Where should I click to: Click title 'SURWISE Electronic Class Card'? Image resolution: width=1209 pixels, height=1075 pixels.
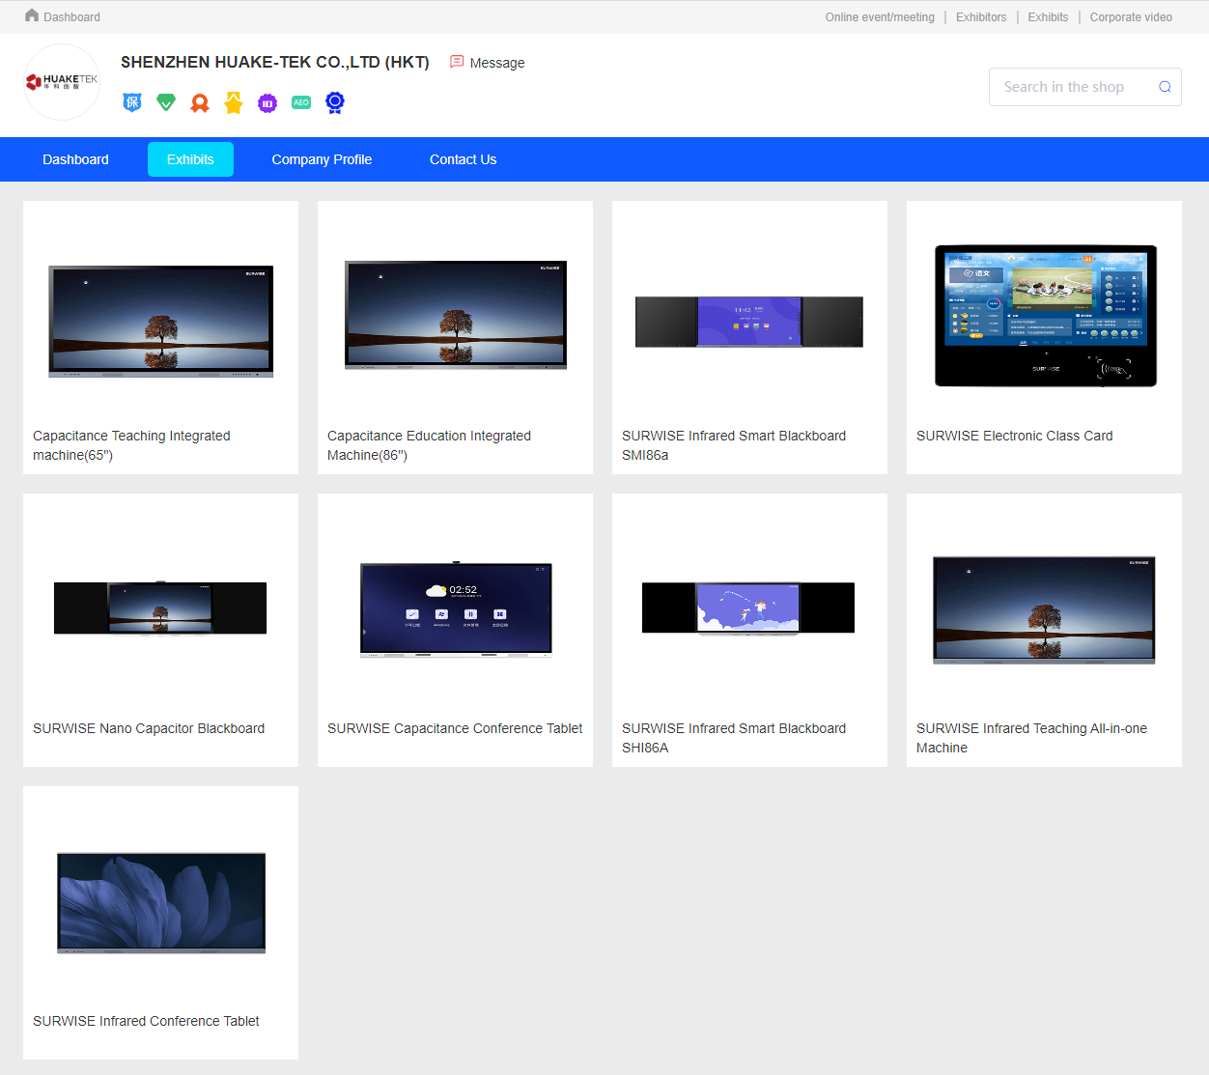1015,436
